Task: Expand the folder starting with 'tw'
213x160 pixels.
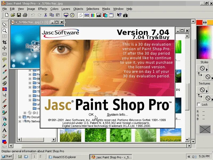Action: (x=30, y=100)
